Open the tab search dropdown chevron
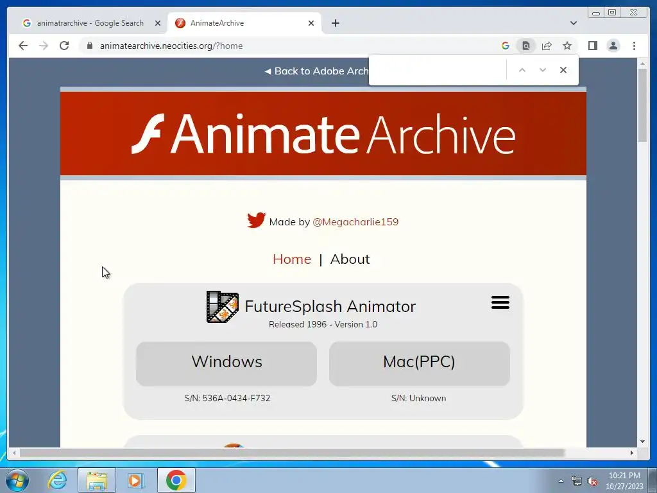Viewport: 657px width, 493px height. [574, 23]
